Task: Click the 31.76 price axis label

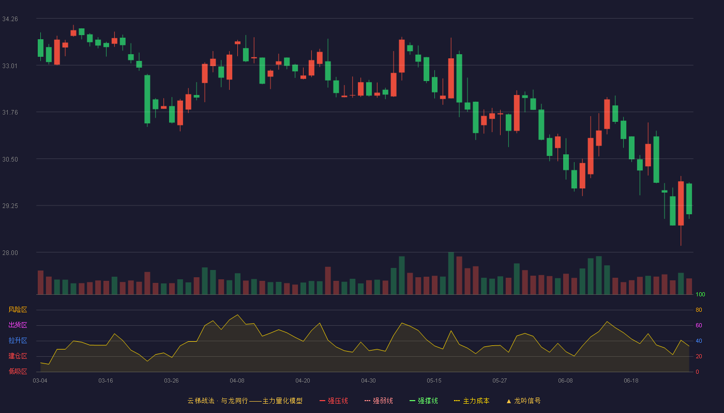Action: (x=10, y=113)
